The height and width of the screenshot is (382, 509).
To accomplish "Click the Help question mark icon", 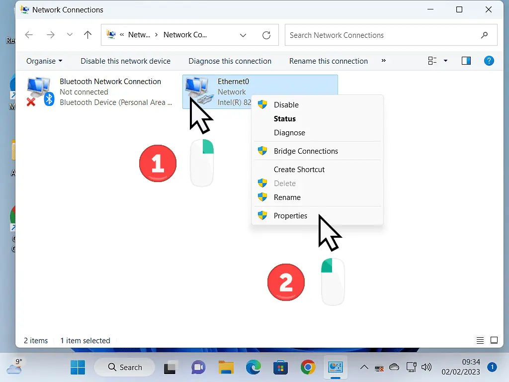I will [489, 61].
